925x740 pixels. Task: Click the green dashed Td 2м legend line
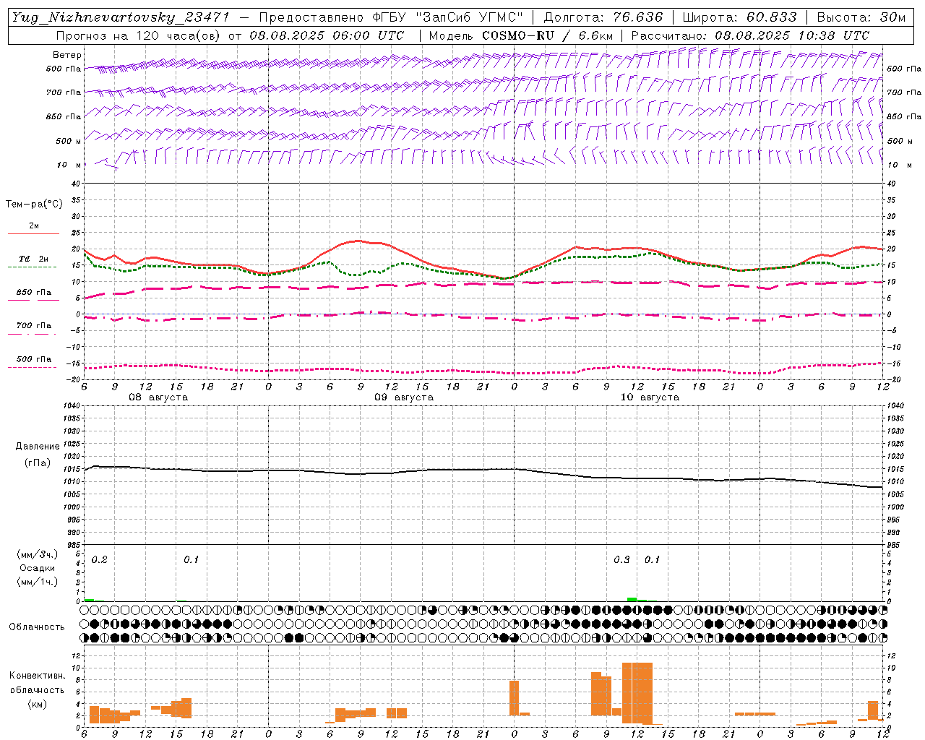pyautogui.click(x=32, y=267)
